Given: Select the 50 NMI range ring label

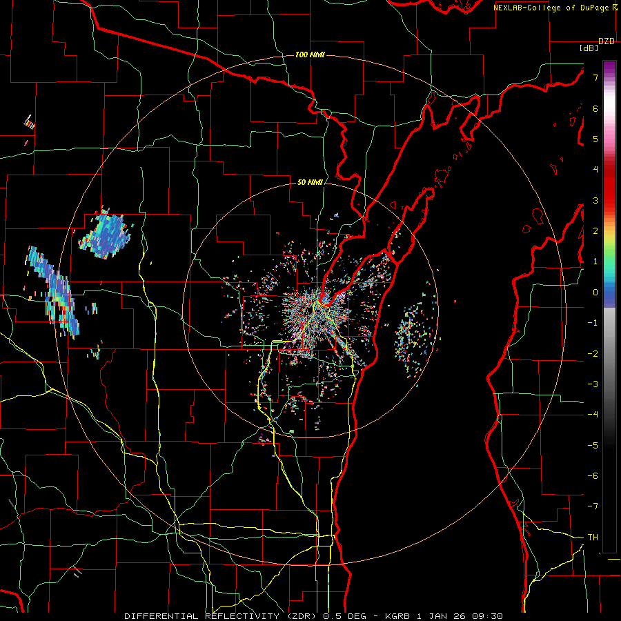Looking at the screenshot, I should (310, 182).
